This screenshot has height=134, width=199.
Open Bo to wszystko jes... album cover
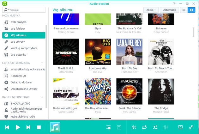coord(66,91)
